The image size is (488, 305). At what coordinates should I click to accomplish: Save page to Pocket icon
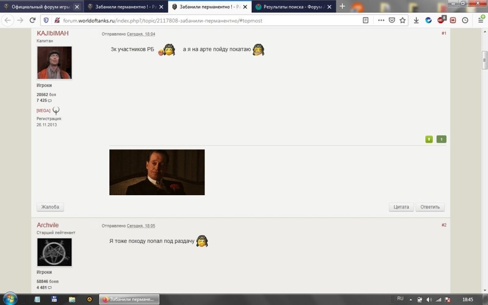tap(392, 20)
